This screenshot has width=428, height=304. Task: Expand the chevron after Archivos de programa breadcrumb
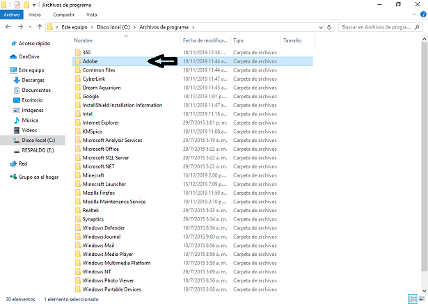193,27
